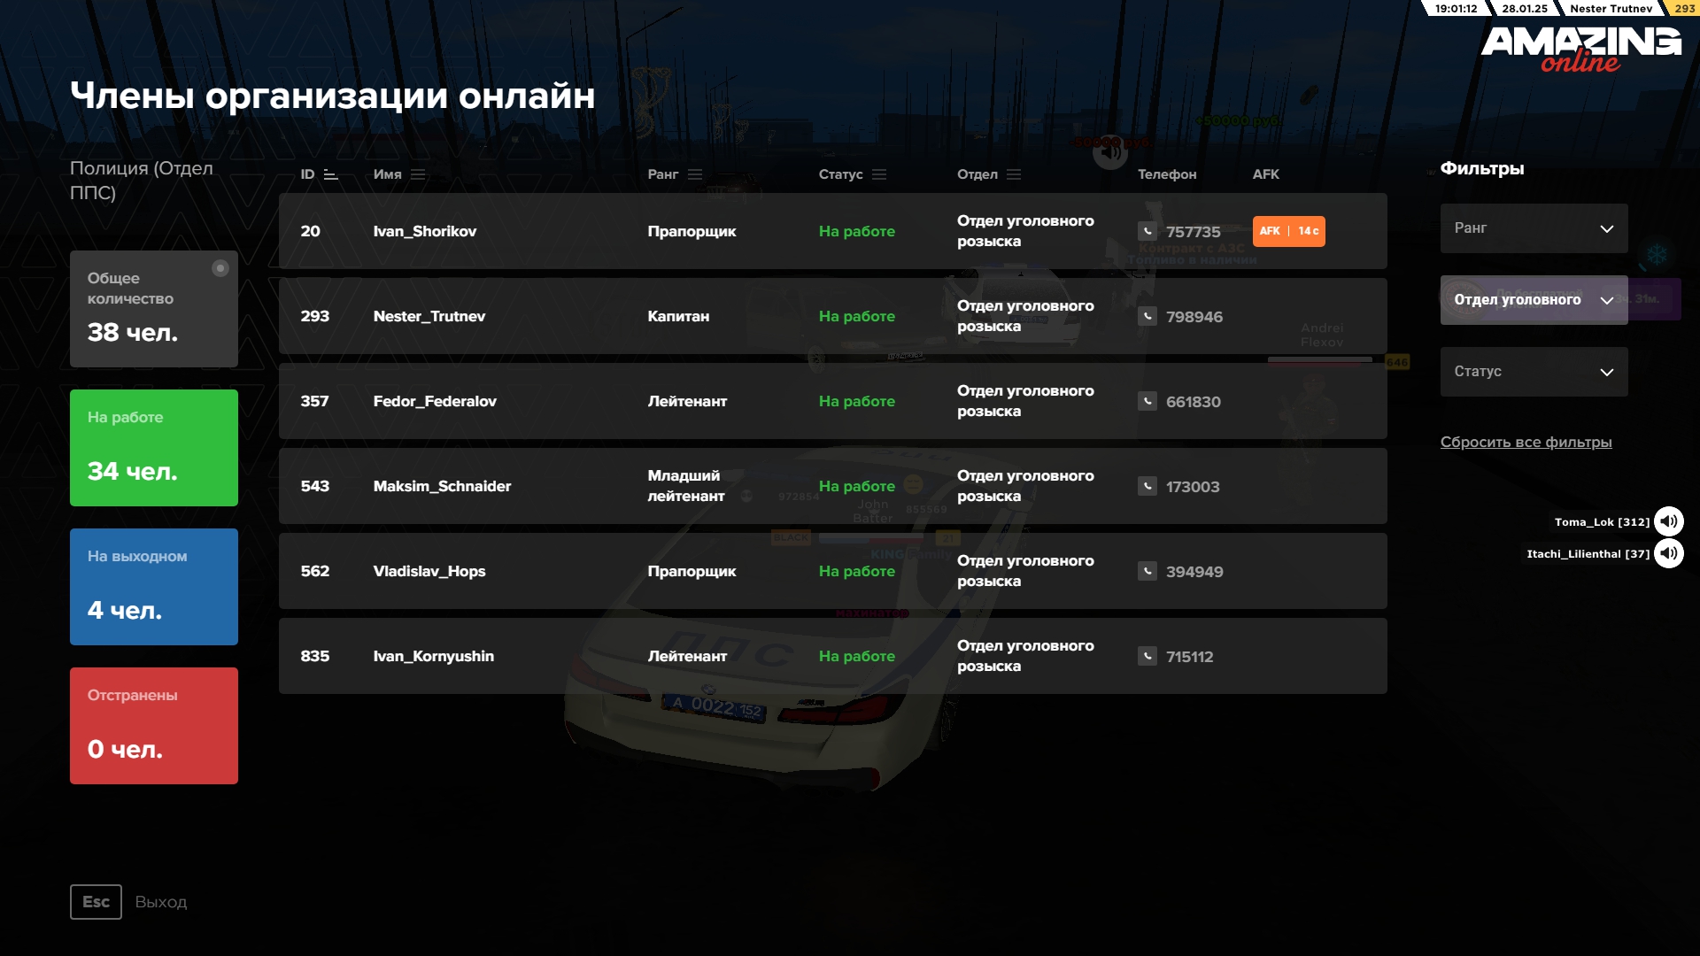The height and width of the screenshot is (956, 1700).
Task: Click phone icon for Fedor_Federalov
Action: pos(1147,401)
